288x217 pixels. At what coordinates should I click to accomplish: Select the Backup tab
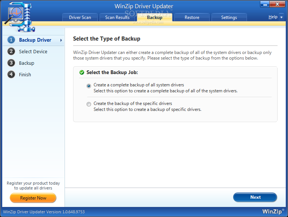tap(155, 17)
